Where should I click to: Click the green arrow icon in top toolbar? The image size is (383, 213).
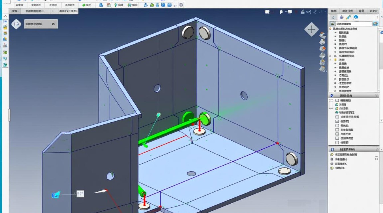(116, 5)
